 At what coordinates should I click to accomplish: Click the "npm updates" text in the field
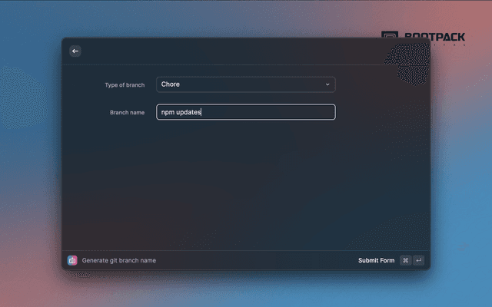pyautogui.click(x=180, y=112)
